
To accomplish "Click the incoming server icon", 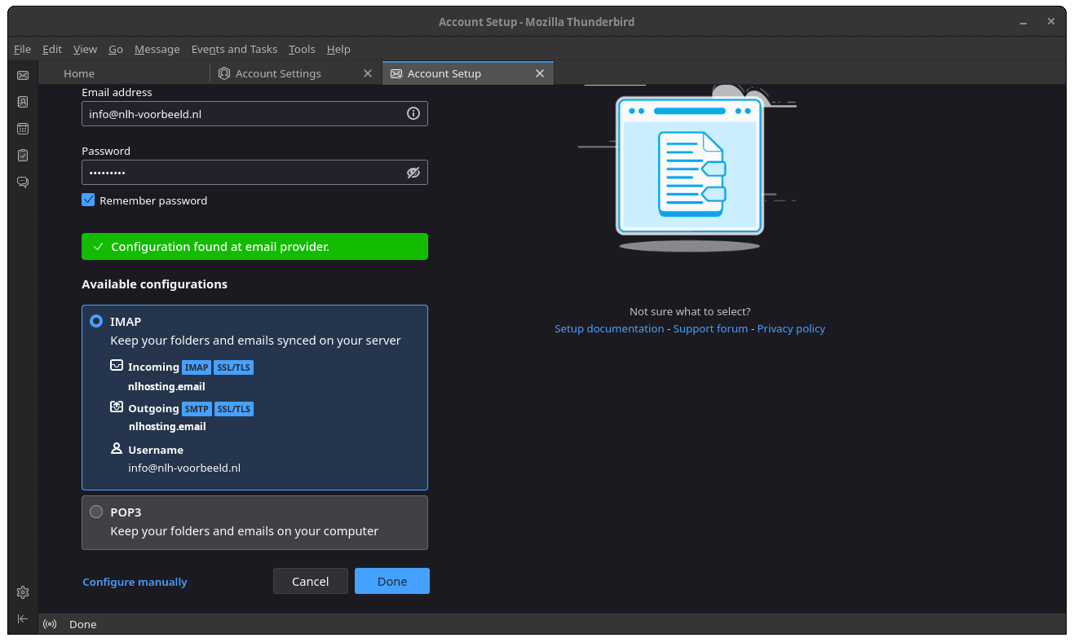I will click(x=117, y=366).
